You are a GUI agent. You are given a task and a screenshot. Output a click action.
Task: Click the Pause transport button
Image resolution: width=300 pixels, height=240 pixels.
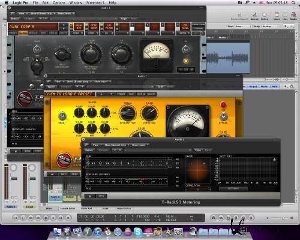coord(61,218)
